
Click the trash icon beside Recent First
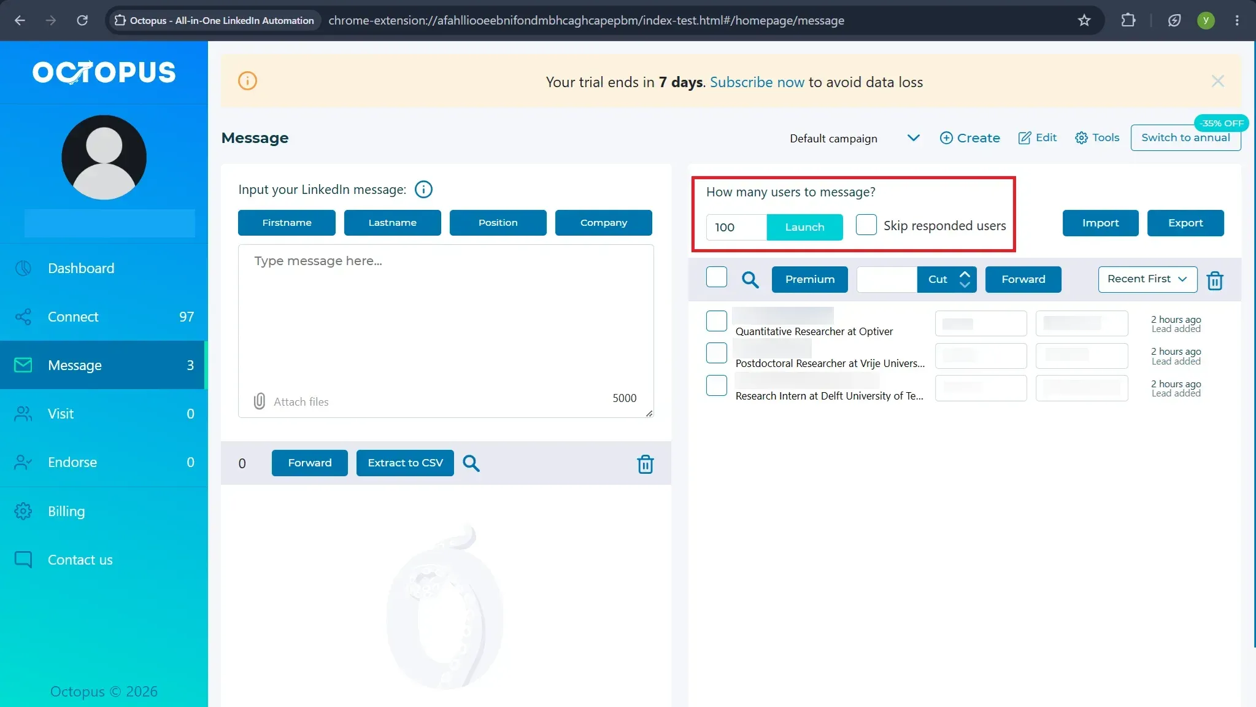1214,280
